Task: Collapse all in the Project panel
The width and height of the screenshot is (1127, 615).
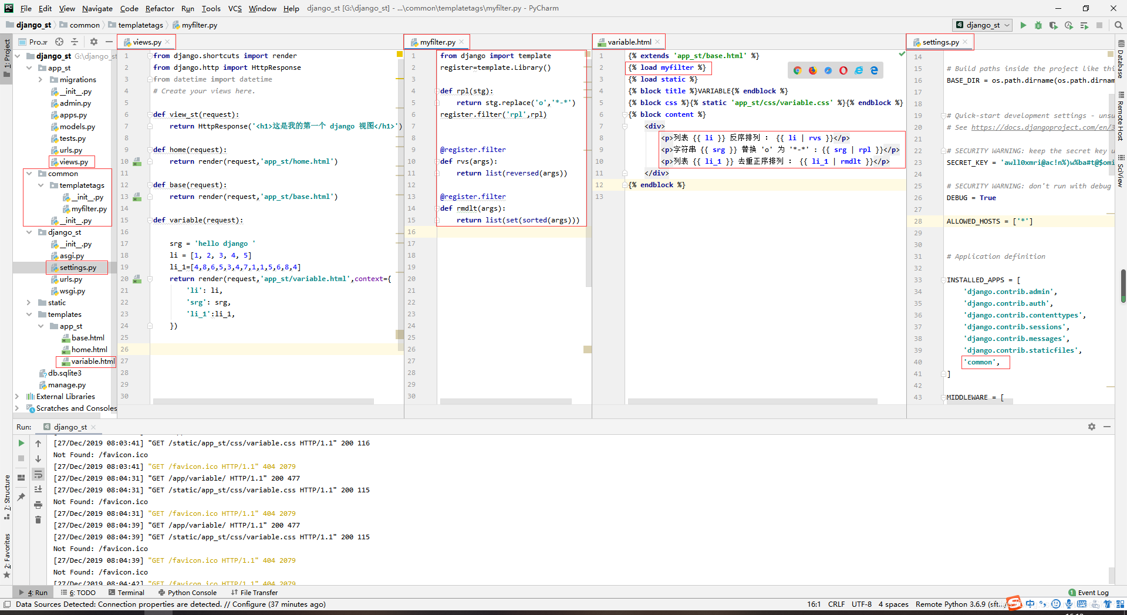Action: (x=75, y=42)
